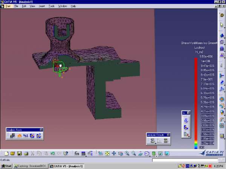Screen dimensions: 226x169
Task: Open the Edit menu
Action: (x=24, y=6)
